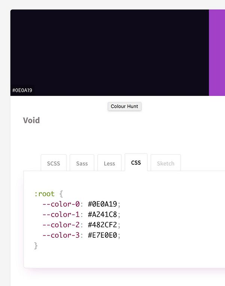Switch to the SCSS tab
The image size is (225, 286).
pos(54,163)
